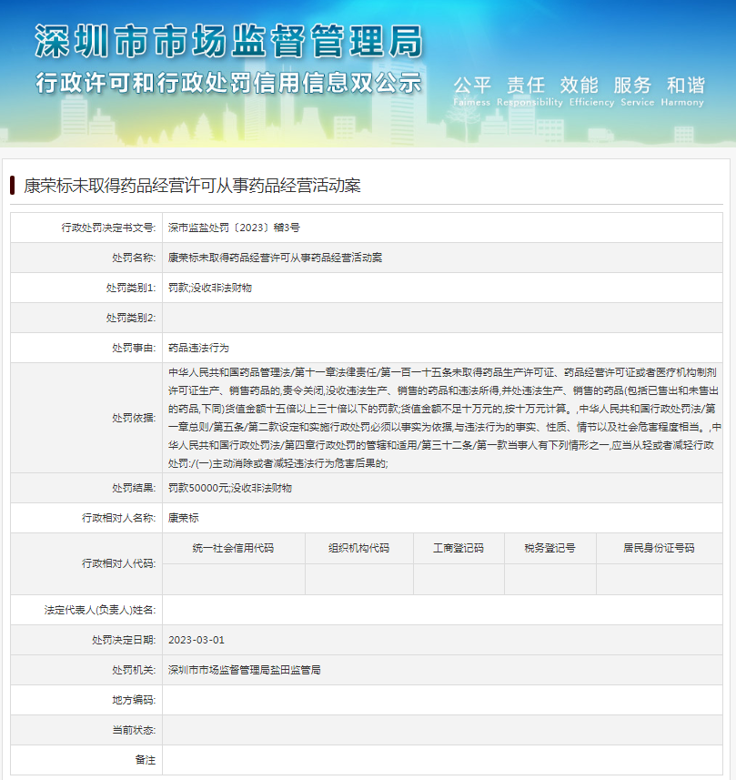Click the 组织机构代码 column header
Screen dimensions: 736x780
(358, 548)
